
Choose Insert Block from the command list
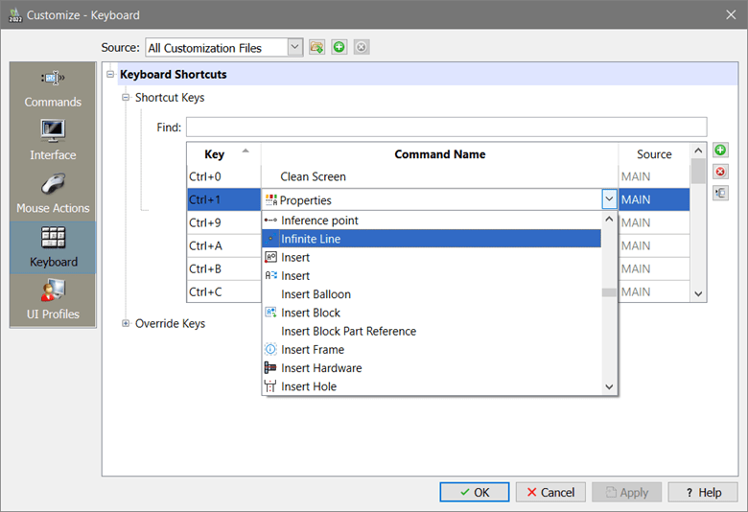tap(432, 313)
